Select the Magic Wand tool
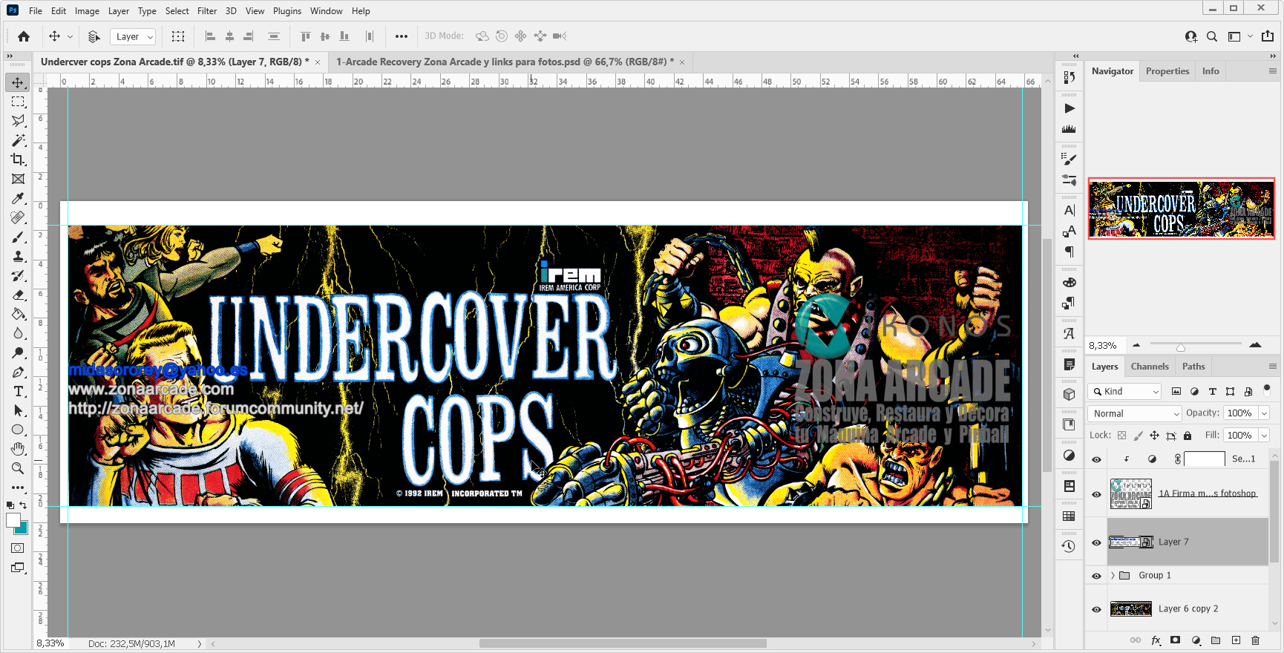Image resolution: width=1284 pixels, height=653 pixels. [x=18, y=140]
